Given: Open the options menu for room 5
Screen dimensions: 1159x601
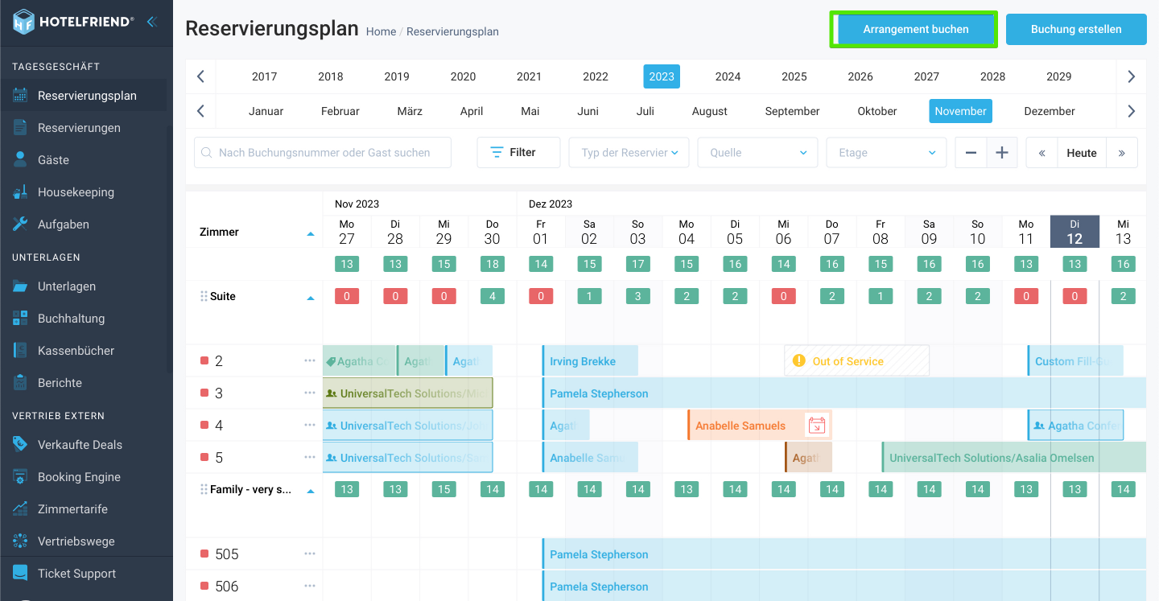Looking at the screenshot, I should coord(310,457).
